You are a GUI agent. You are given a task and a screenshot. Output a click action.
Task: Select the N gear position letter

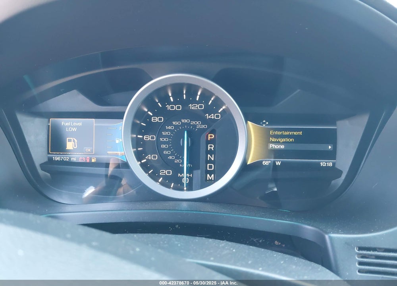(211, 157)
